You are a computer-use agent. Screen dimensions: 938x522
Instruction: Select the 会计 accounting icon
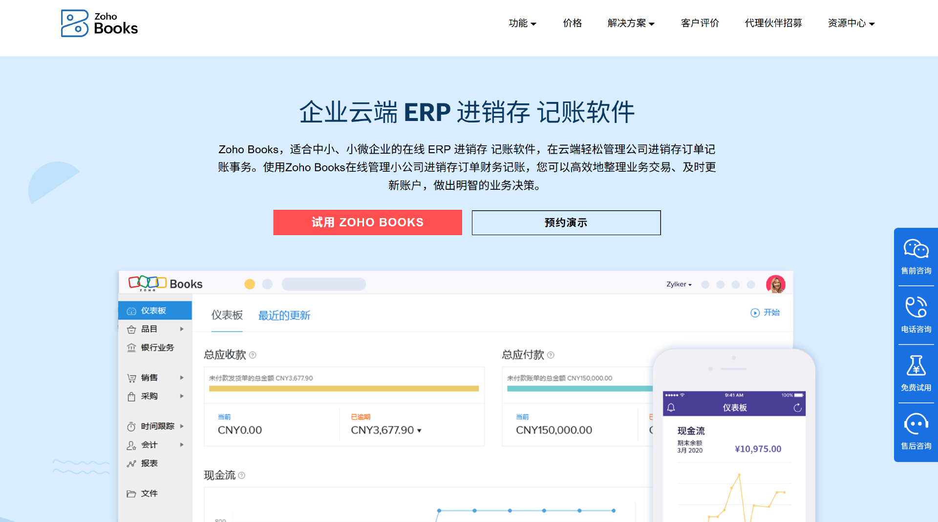[131, 444]
